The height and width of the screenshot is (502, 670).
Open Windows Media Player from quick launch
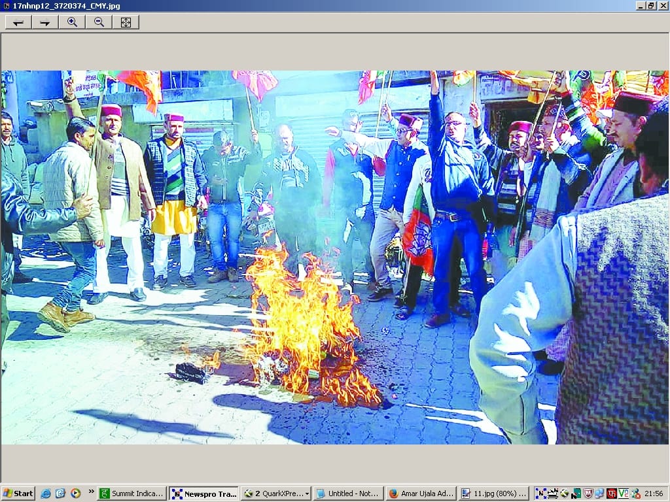click(76, 494)
